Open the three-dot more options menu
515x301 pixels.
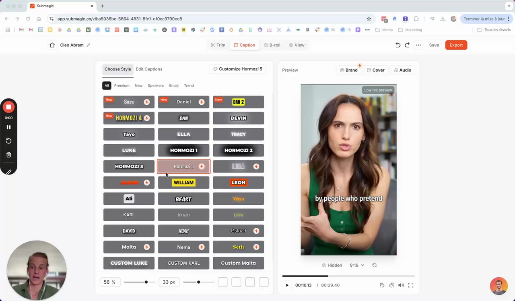[x=418, y=45]
